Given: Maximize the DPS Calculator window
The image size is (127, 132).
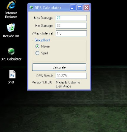Looking at the screenshot, I should pyautogui.click(x=79, y=8).
